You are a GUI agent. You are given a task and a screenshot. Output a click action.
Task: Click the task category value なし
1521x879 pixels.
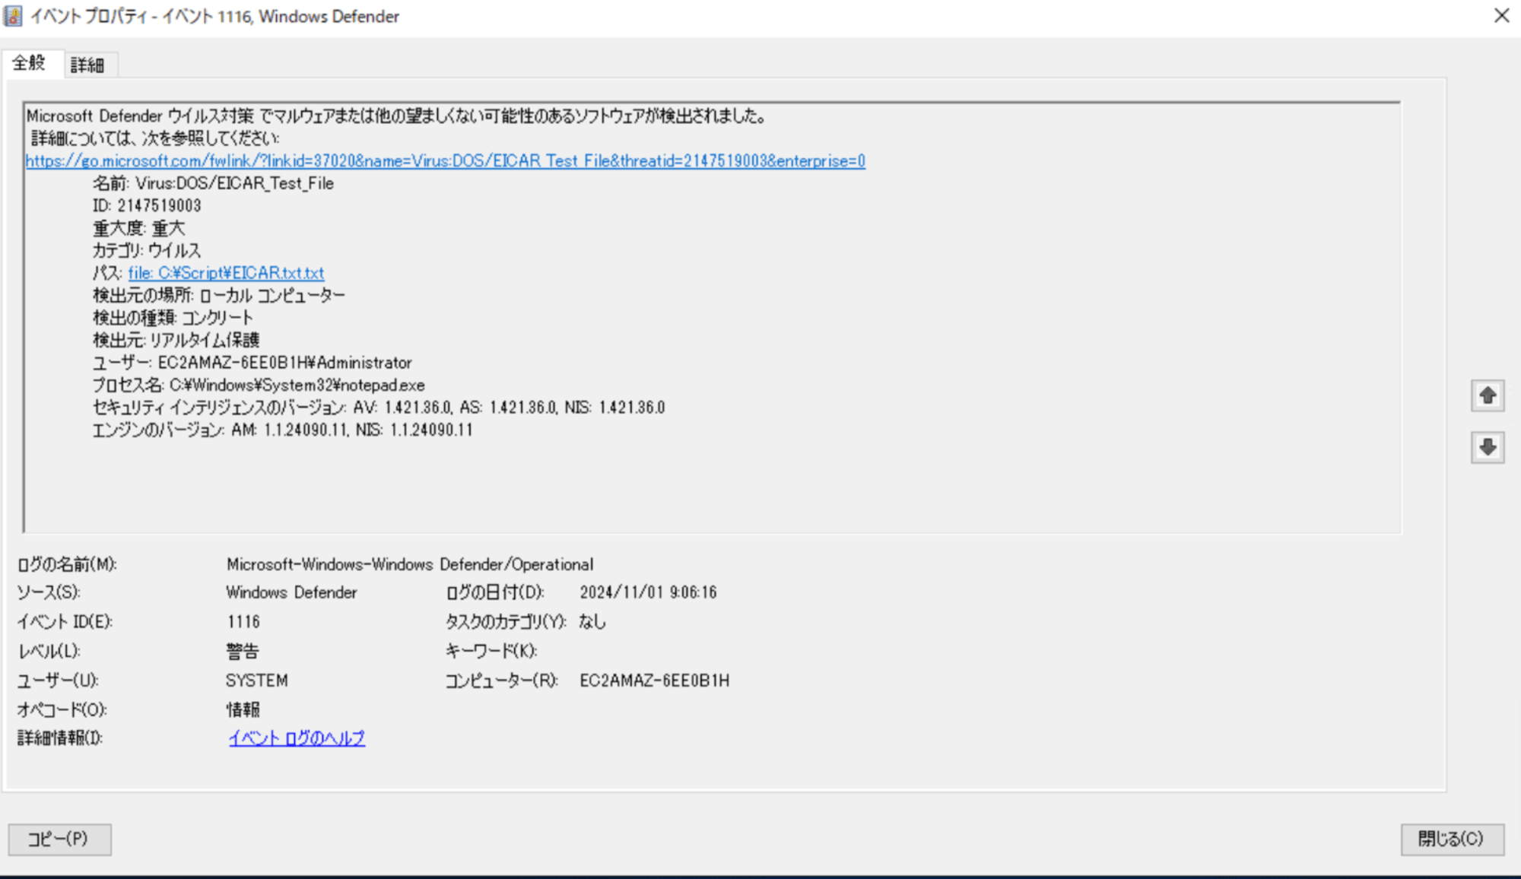coord(592,622)
